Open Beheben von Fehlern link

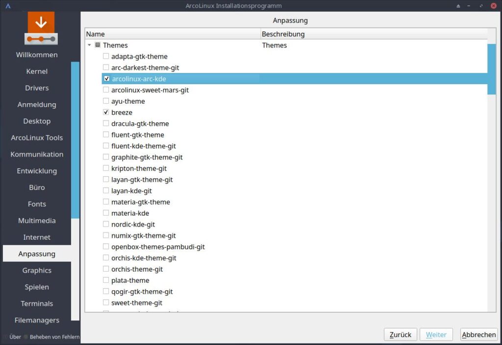[x=54, y=337]
